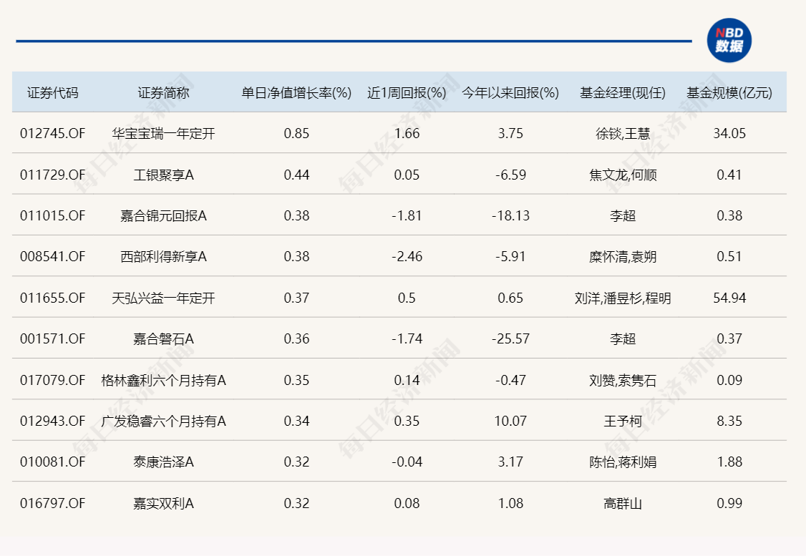Click the year-to-date return 3.75

(510, 134)
